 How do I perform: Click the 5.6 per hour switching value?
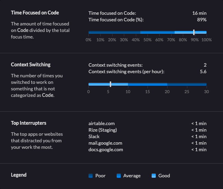pos(203,71)
